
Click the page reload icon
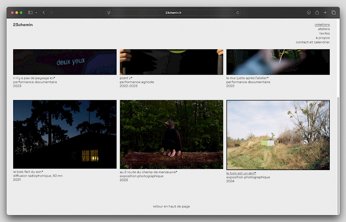click(x=238, y=12)
